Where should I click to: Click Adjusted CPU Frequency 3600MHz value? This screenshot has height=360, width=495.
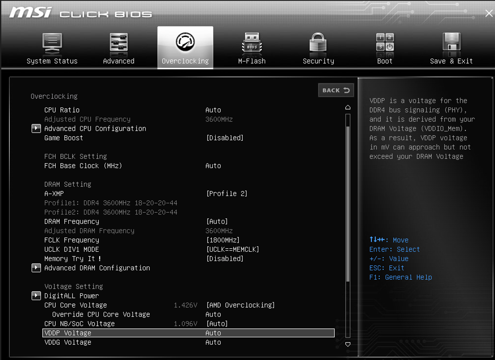click(x=219, y=119)
